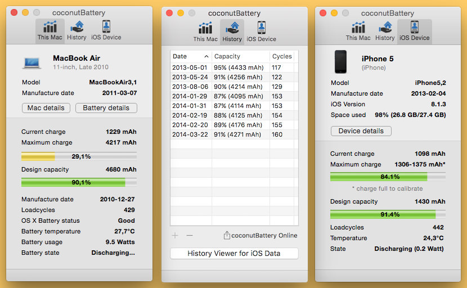Click battery manufacture date 2010-12-27

pos(118,199)
